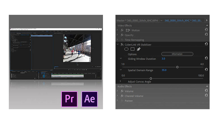Switch to the Master 360_0080_Stitch_XHC.MP4 tab

coord(137,21)
